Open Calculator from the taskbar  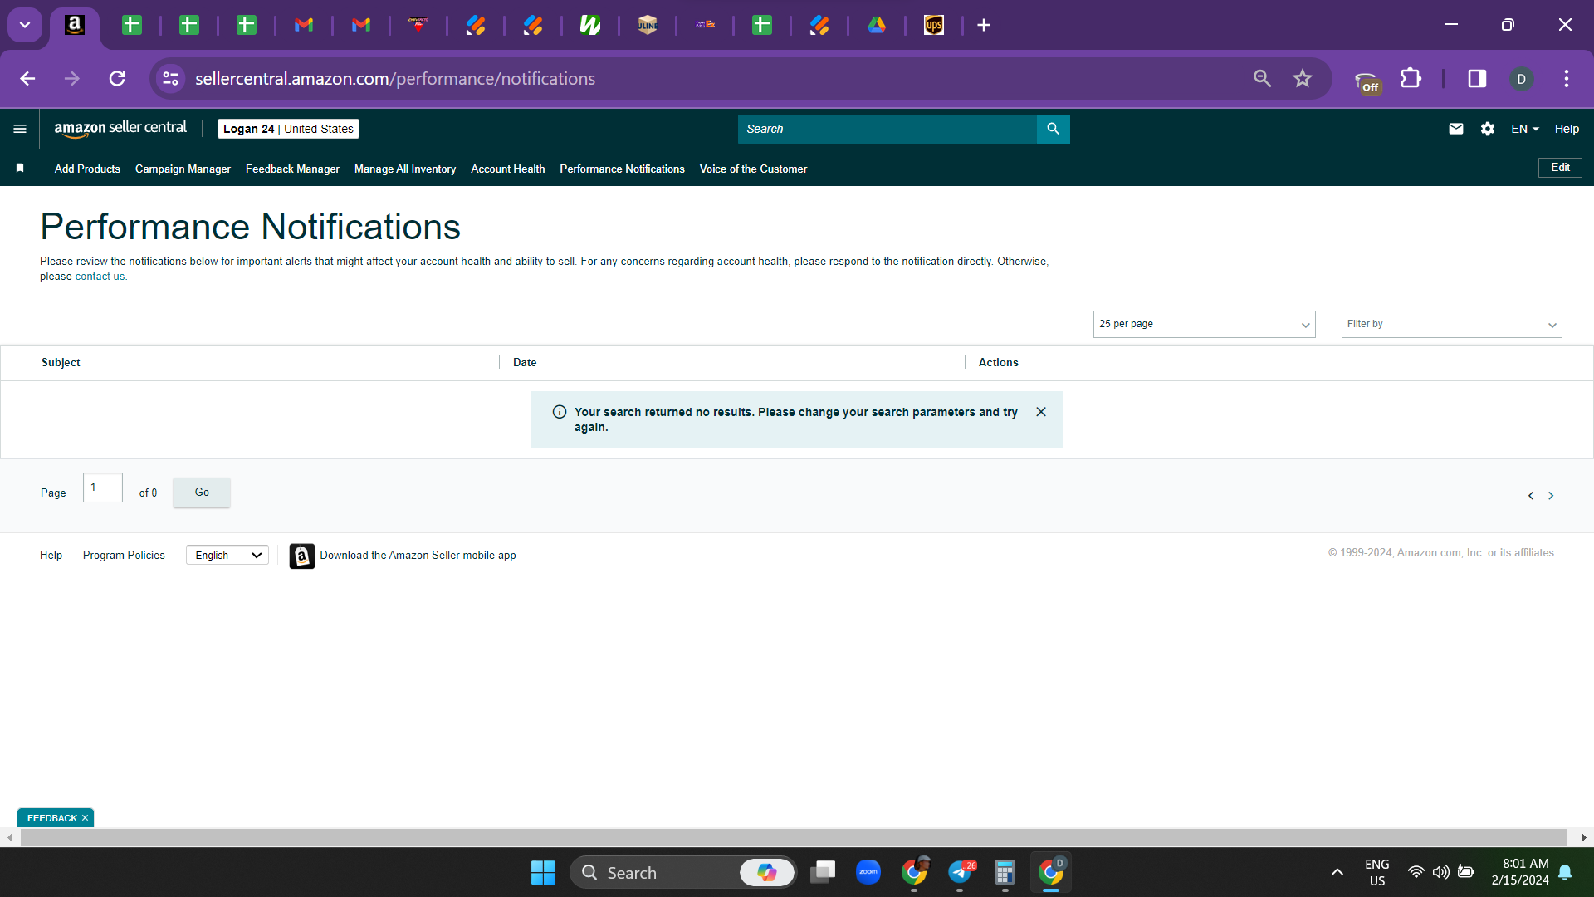coord(1005,873)
